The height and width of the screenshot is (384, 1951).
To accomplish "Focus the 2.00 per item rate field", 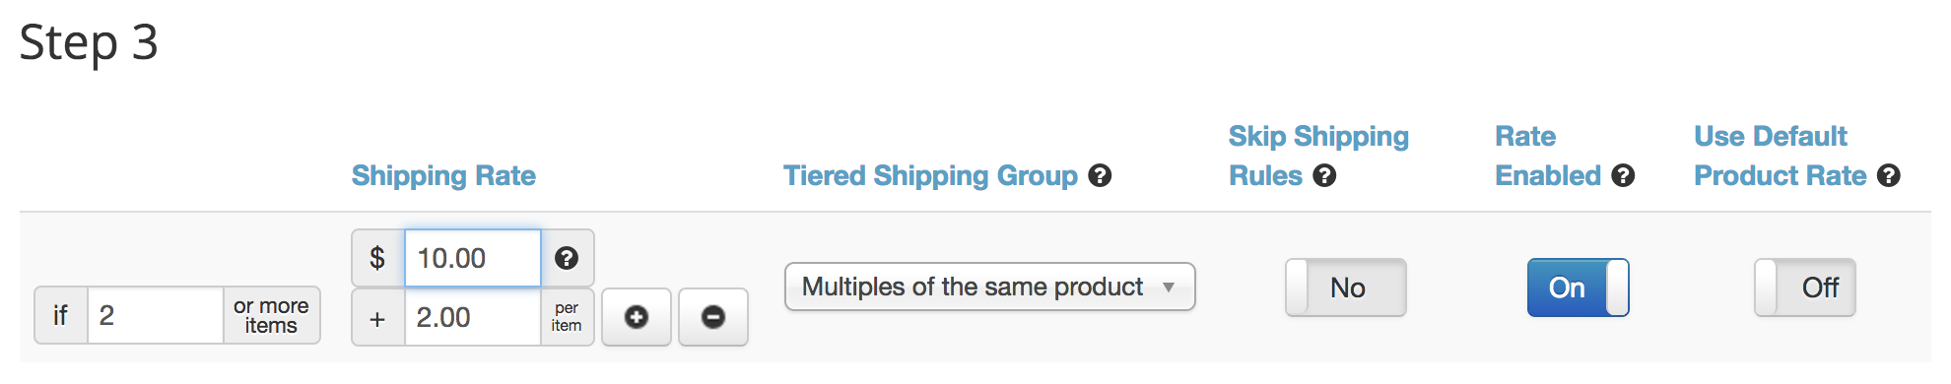I will point(473,317).
